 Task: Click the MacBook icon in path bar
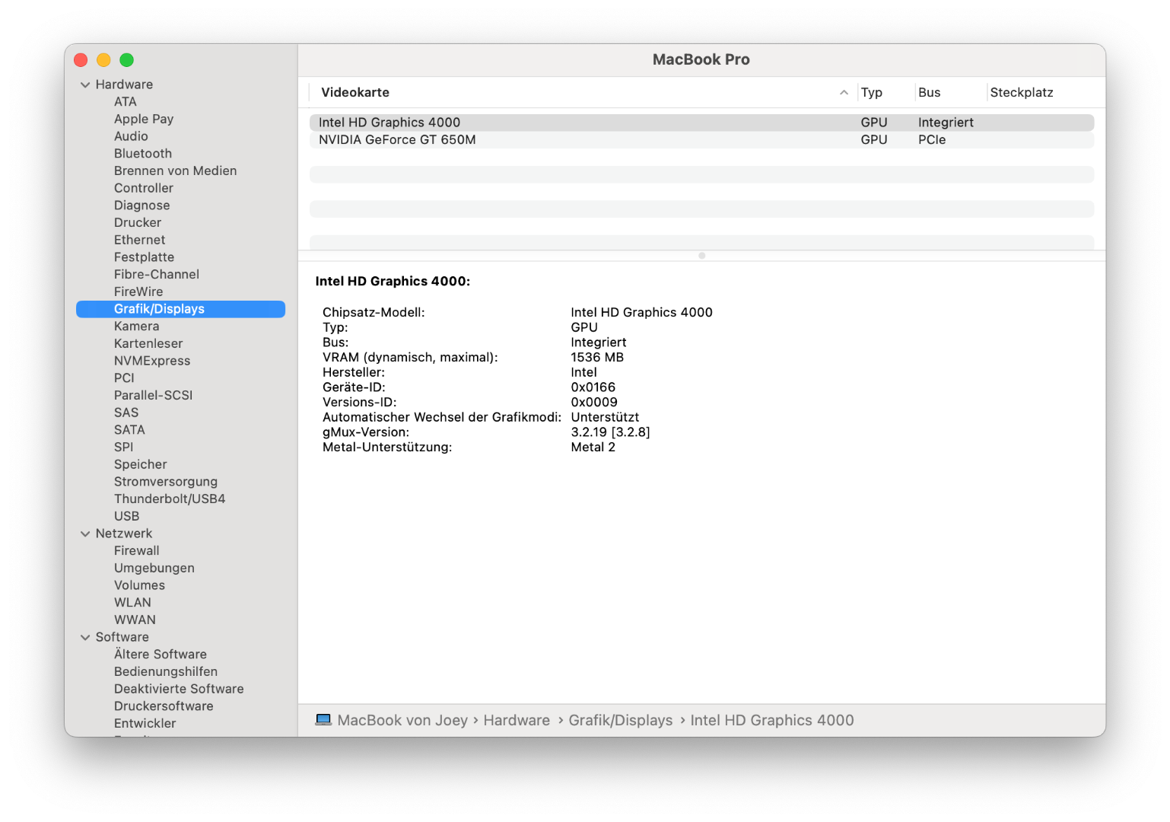[x=323, y=720]
